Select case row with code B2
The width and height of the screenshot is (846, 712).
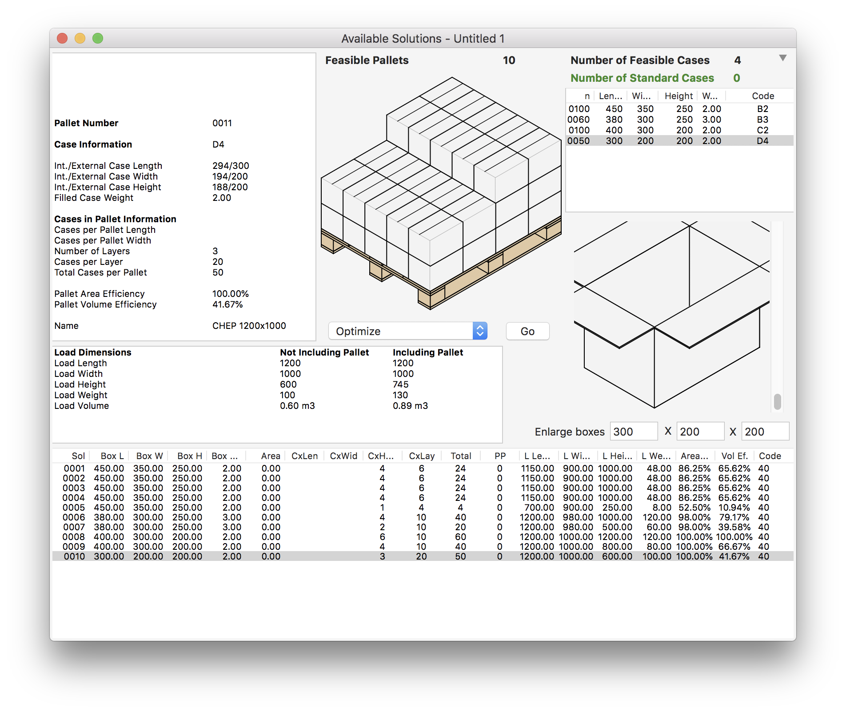tap(679, 109)
